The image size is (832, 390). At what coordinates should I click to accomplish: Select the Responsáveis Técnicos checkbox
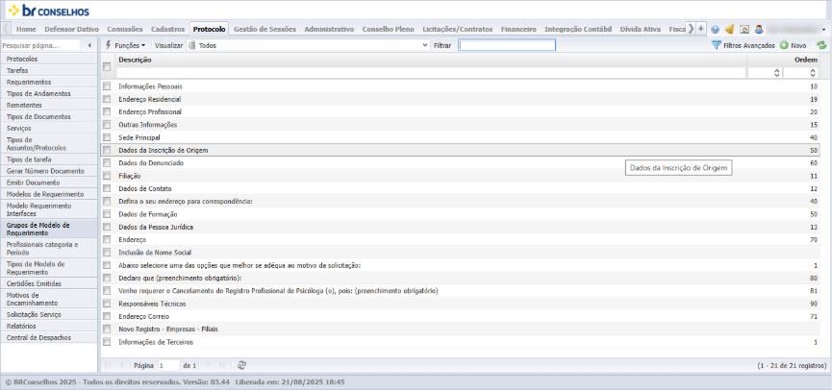point(107,304)
